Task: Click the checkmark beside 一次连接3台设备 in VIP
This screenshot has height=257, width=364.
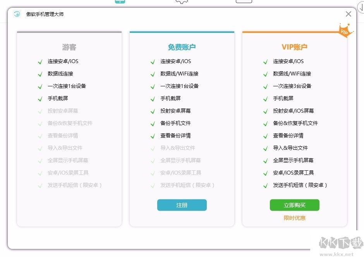Action: [266, 86]
